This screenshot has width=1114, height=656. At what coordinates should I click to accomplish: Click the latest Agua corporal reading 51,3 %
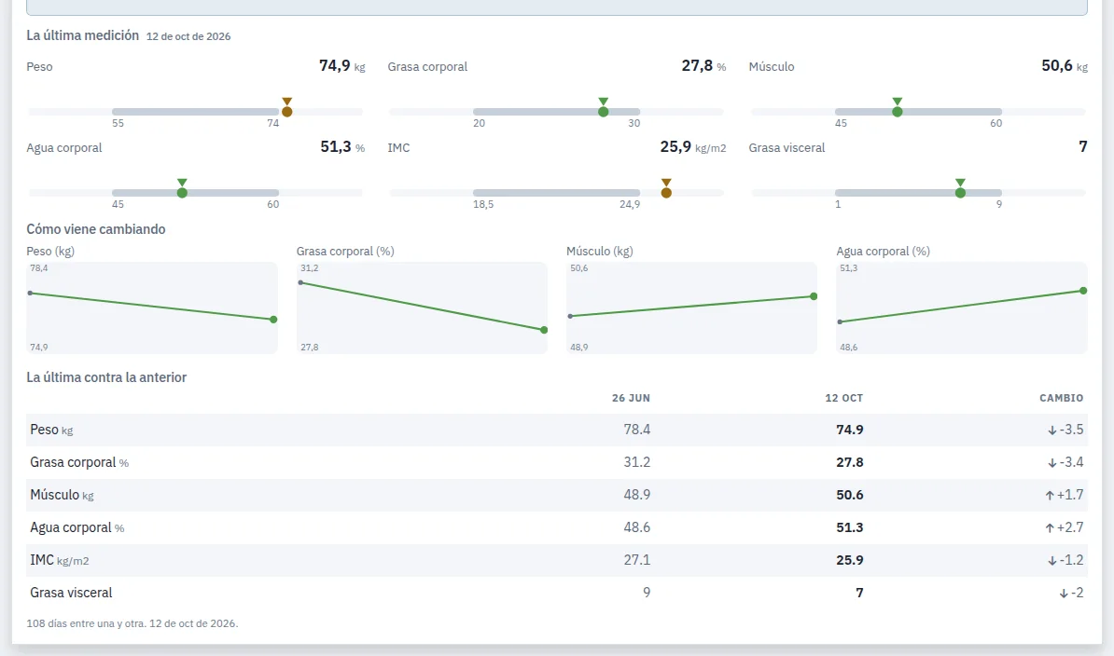point(342,147)
